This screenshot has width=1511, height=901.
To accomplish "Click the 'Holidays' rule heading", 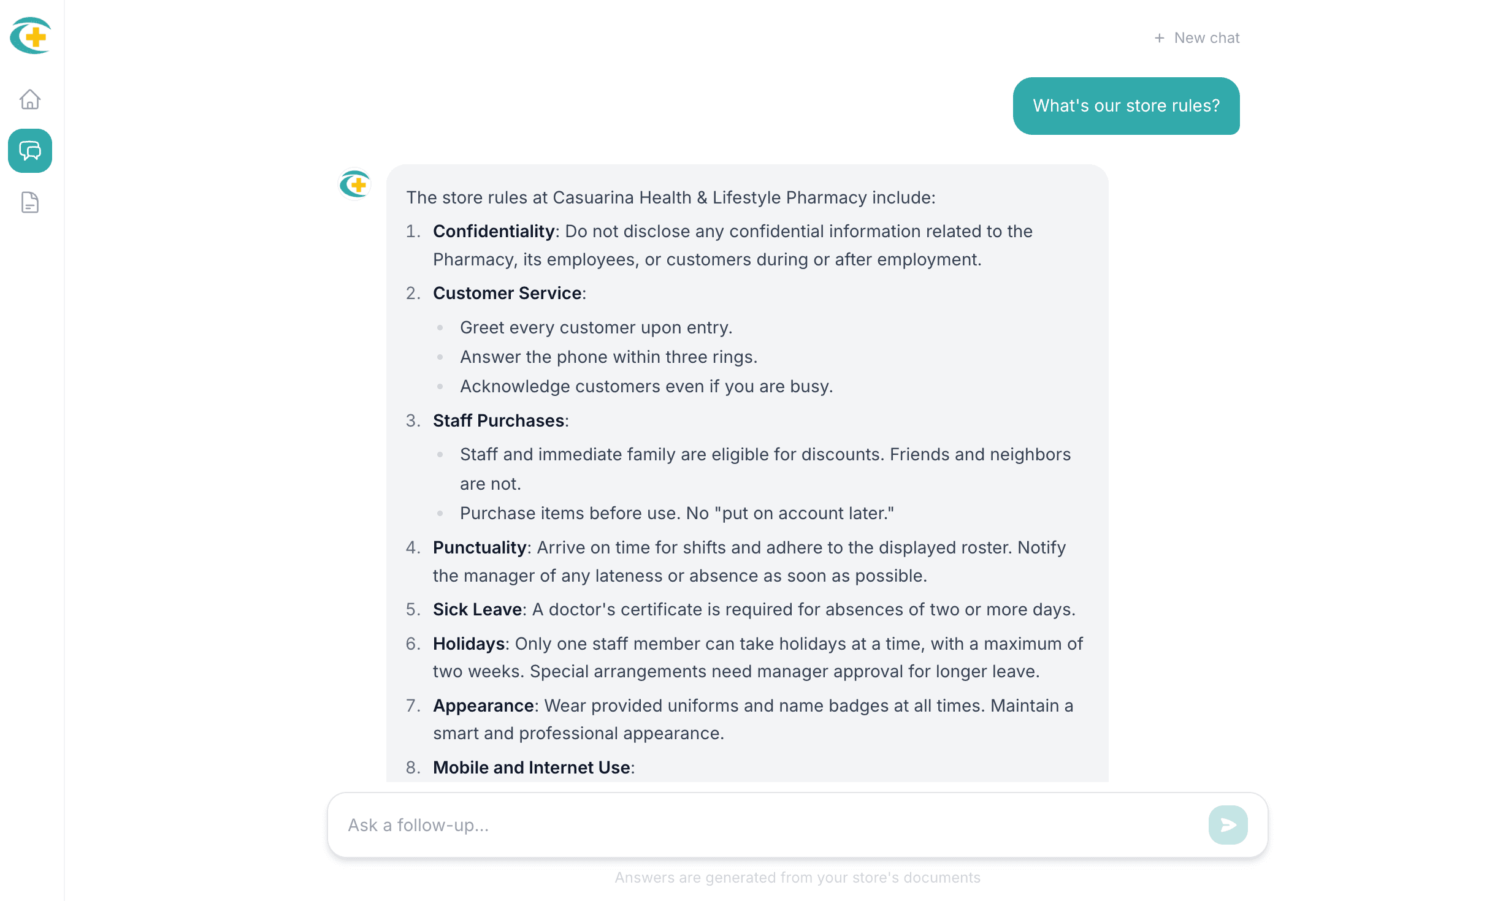I will (x=469, y=644).
